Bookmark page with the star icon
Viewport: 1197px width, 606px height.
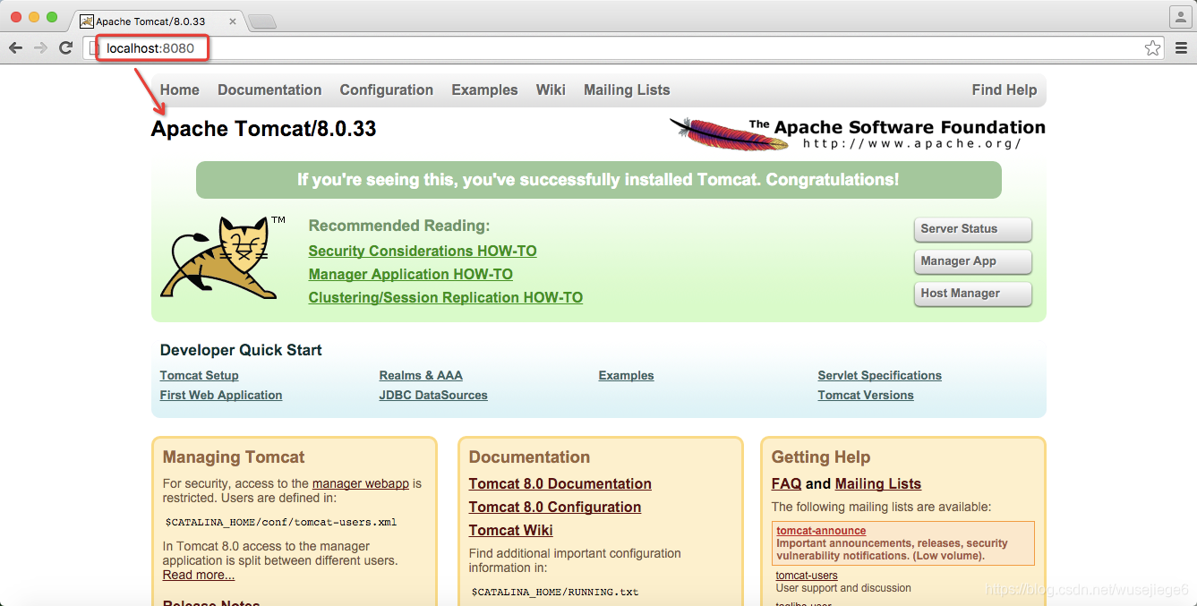(1152, 48)
